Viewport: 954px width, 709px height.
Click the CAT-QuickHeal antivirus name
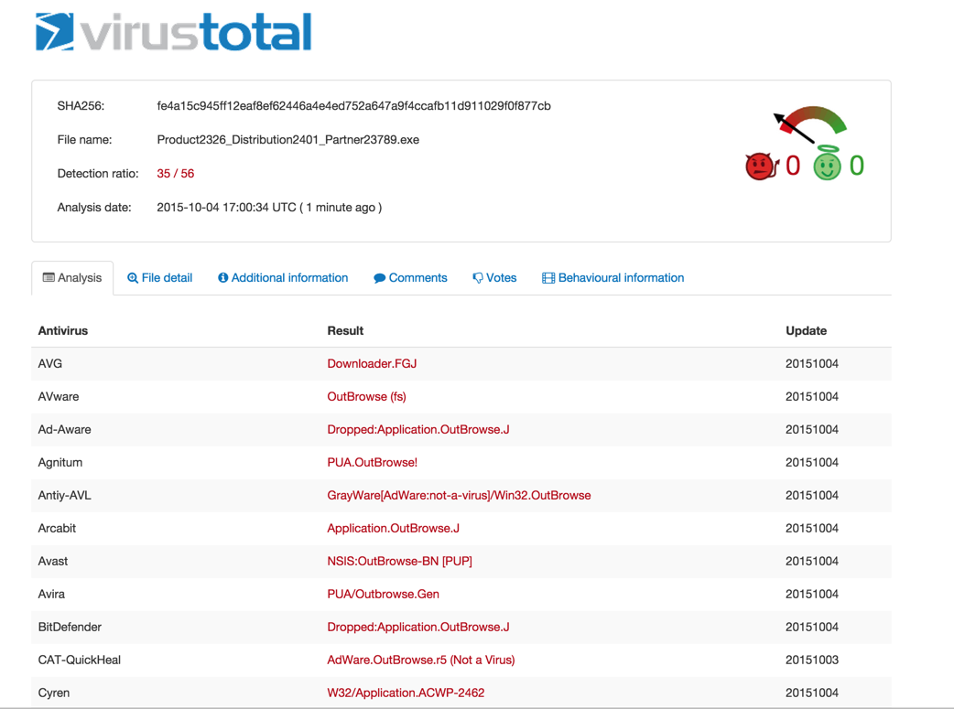click(x=80, y=660)
